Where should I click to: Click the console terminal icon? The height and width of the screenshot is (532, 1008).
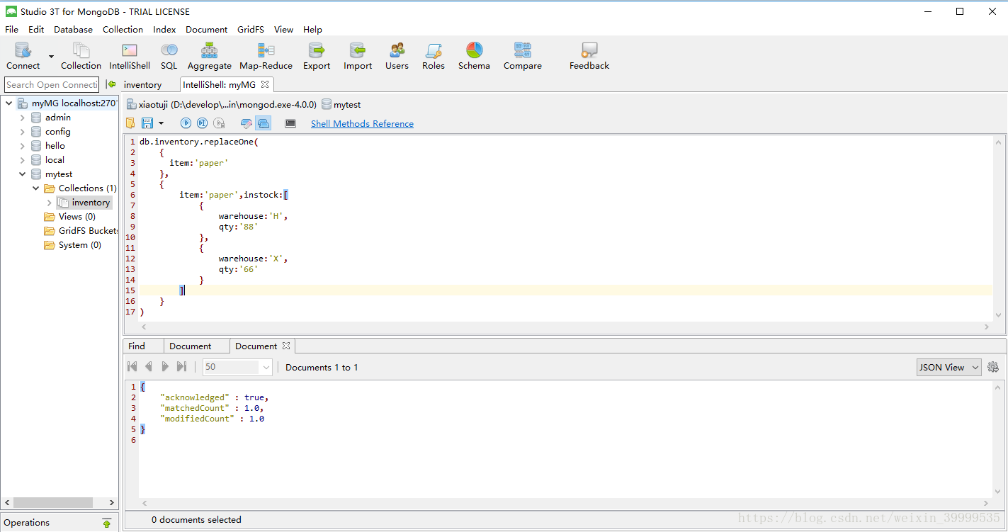(290, 123)
